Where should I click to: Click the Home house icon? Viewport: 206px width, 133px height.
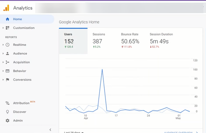click(x=7, y=19)
